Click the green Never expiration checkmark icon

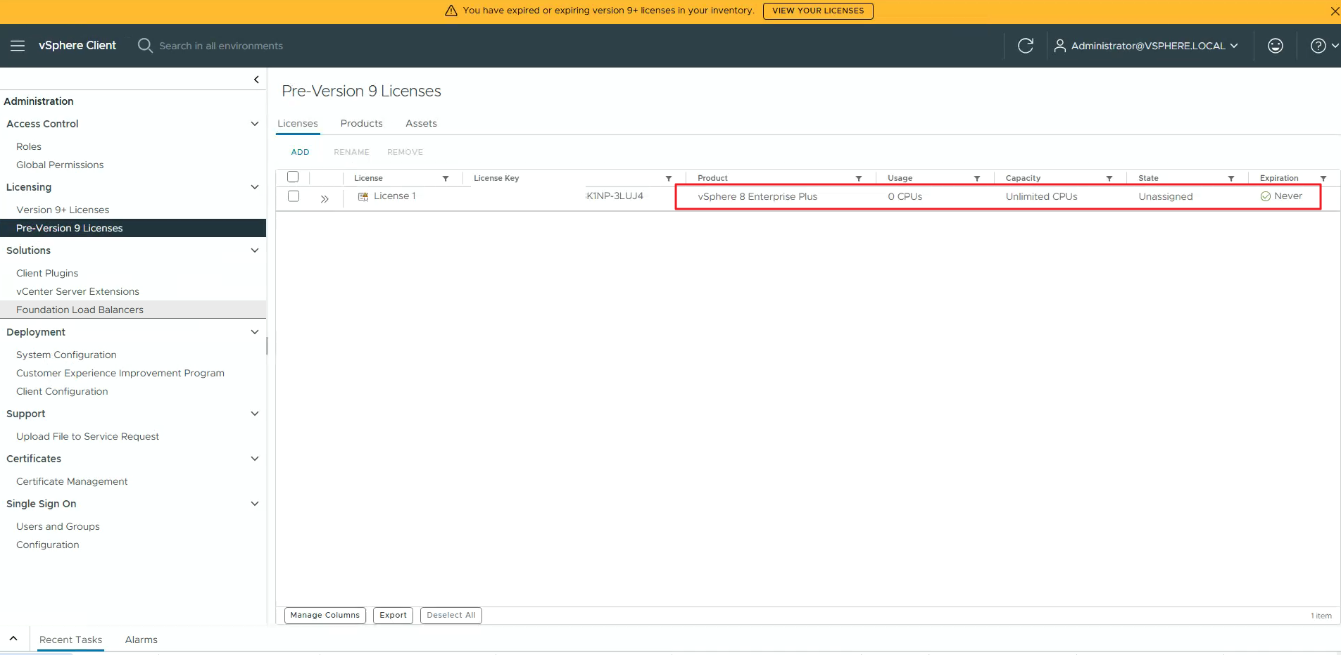pyautogui.click(x=1266, y=196)
